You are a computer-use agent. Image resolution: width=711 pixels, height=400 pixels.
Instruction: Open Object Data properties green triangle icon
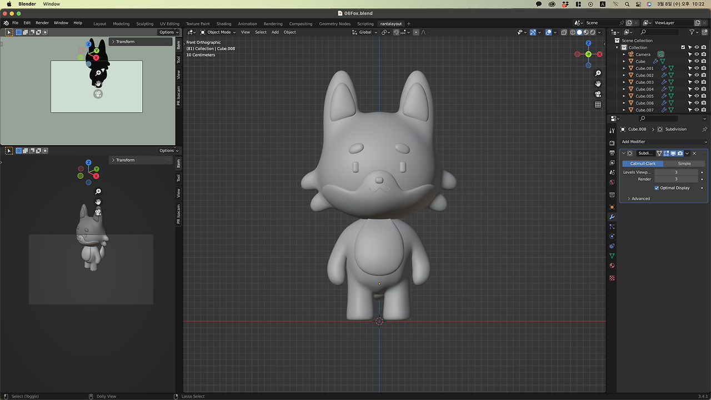tap(612, 256)
